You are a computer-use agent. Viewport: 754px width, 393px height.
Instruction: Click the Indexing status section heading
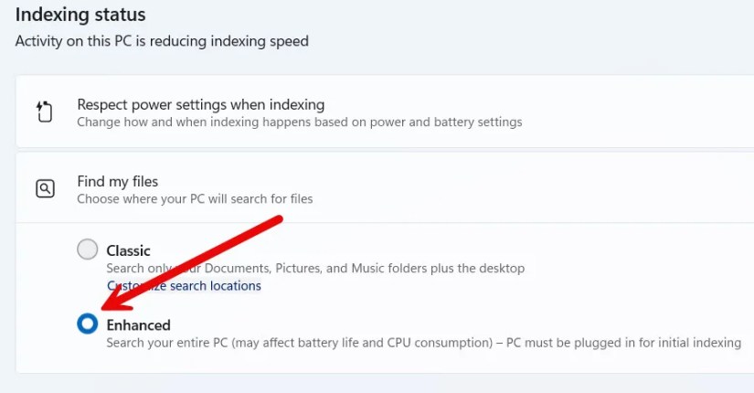pyautogui.click(x=80, y=16)
